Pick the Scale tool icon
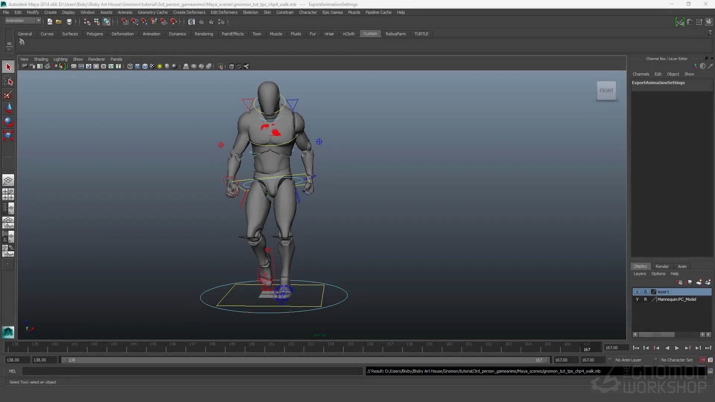This screenshot has height=402, width=715. point(8,135)
